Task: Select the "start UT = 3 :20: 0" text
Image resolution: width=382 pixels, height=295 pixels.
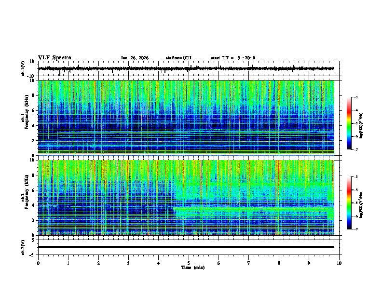Action: [x=233, y=58]
